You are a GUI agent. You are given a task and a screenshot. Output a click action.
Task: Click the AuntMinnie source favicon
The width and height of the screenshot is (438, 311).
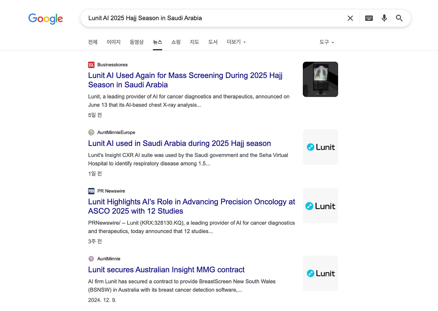click(x=91, y=259)
